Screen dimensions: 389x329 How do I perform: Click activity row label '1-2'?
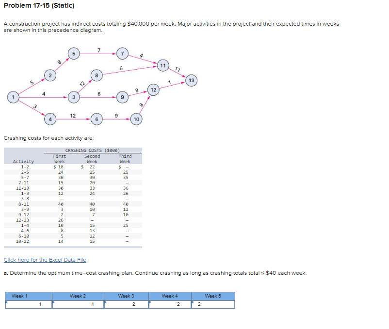pos(25,167)
